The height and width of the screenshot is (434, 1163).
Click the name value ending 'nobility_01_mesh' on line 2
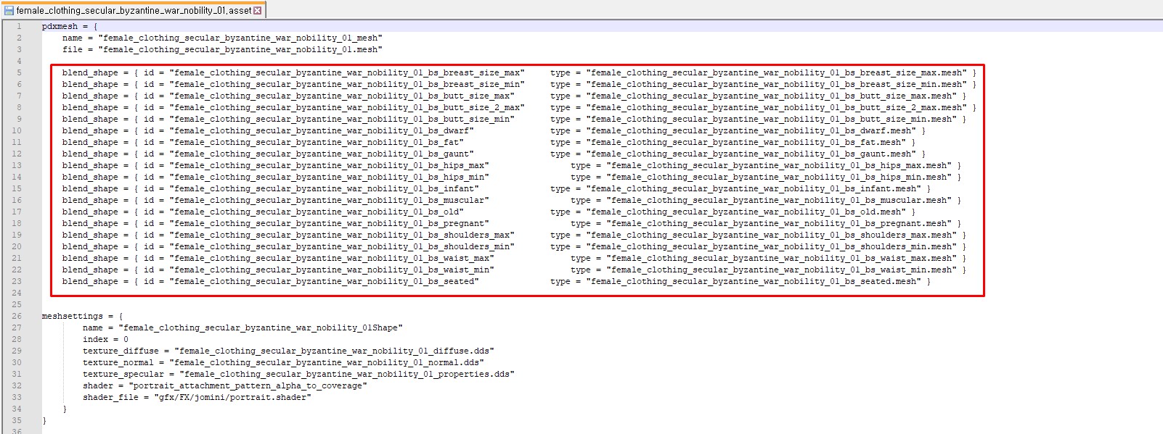(x=240, y=38)
